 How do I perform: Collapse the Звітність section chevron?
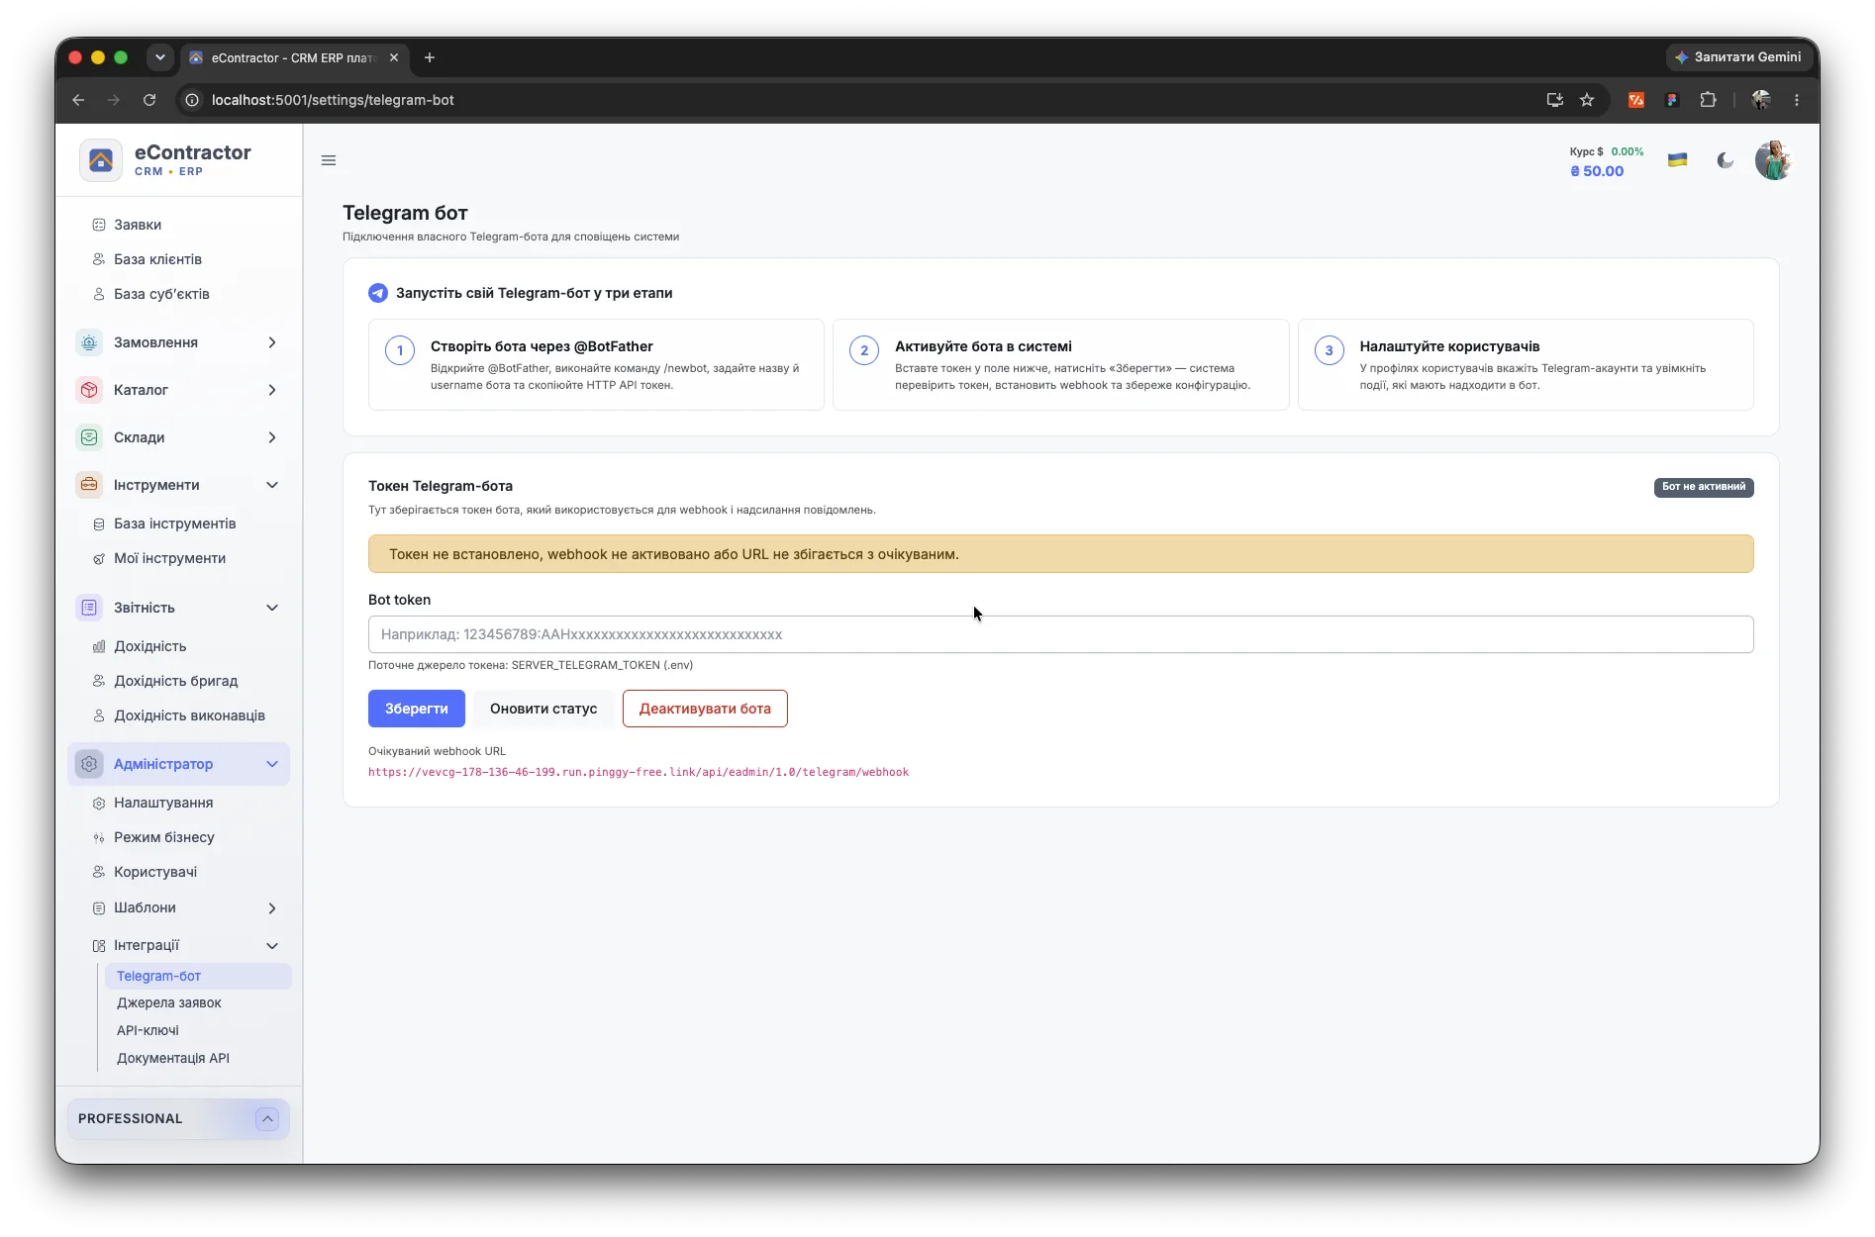272,608
